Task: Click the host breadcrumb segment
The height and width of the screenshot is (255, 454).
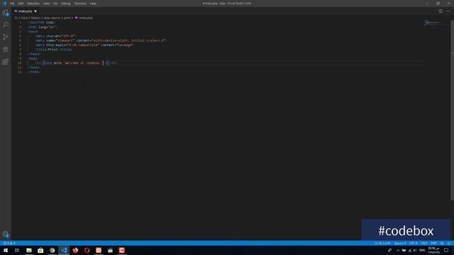Action: [24, 18]
